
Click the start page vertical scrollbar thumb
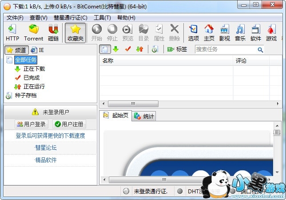pyautogui.click(x=277, y=132)
